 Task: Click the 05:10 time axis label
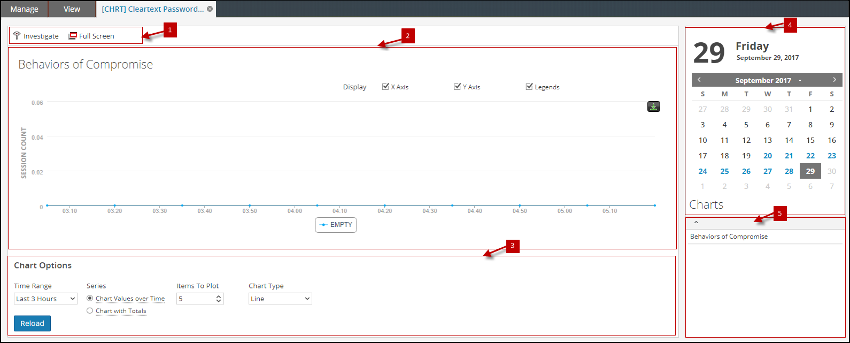coord(609,211)
